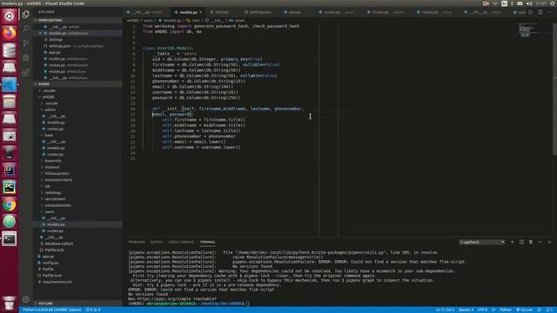Open the Ubuntu dash home icon
This screenshot has height=313, width=557.
(x=10, y=16)
